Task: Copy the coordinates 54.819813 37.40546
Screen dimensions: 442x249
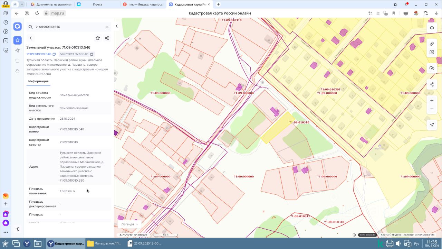Action: coord(92,54)
